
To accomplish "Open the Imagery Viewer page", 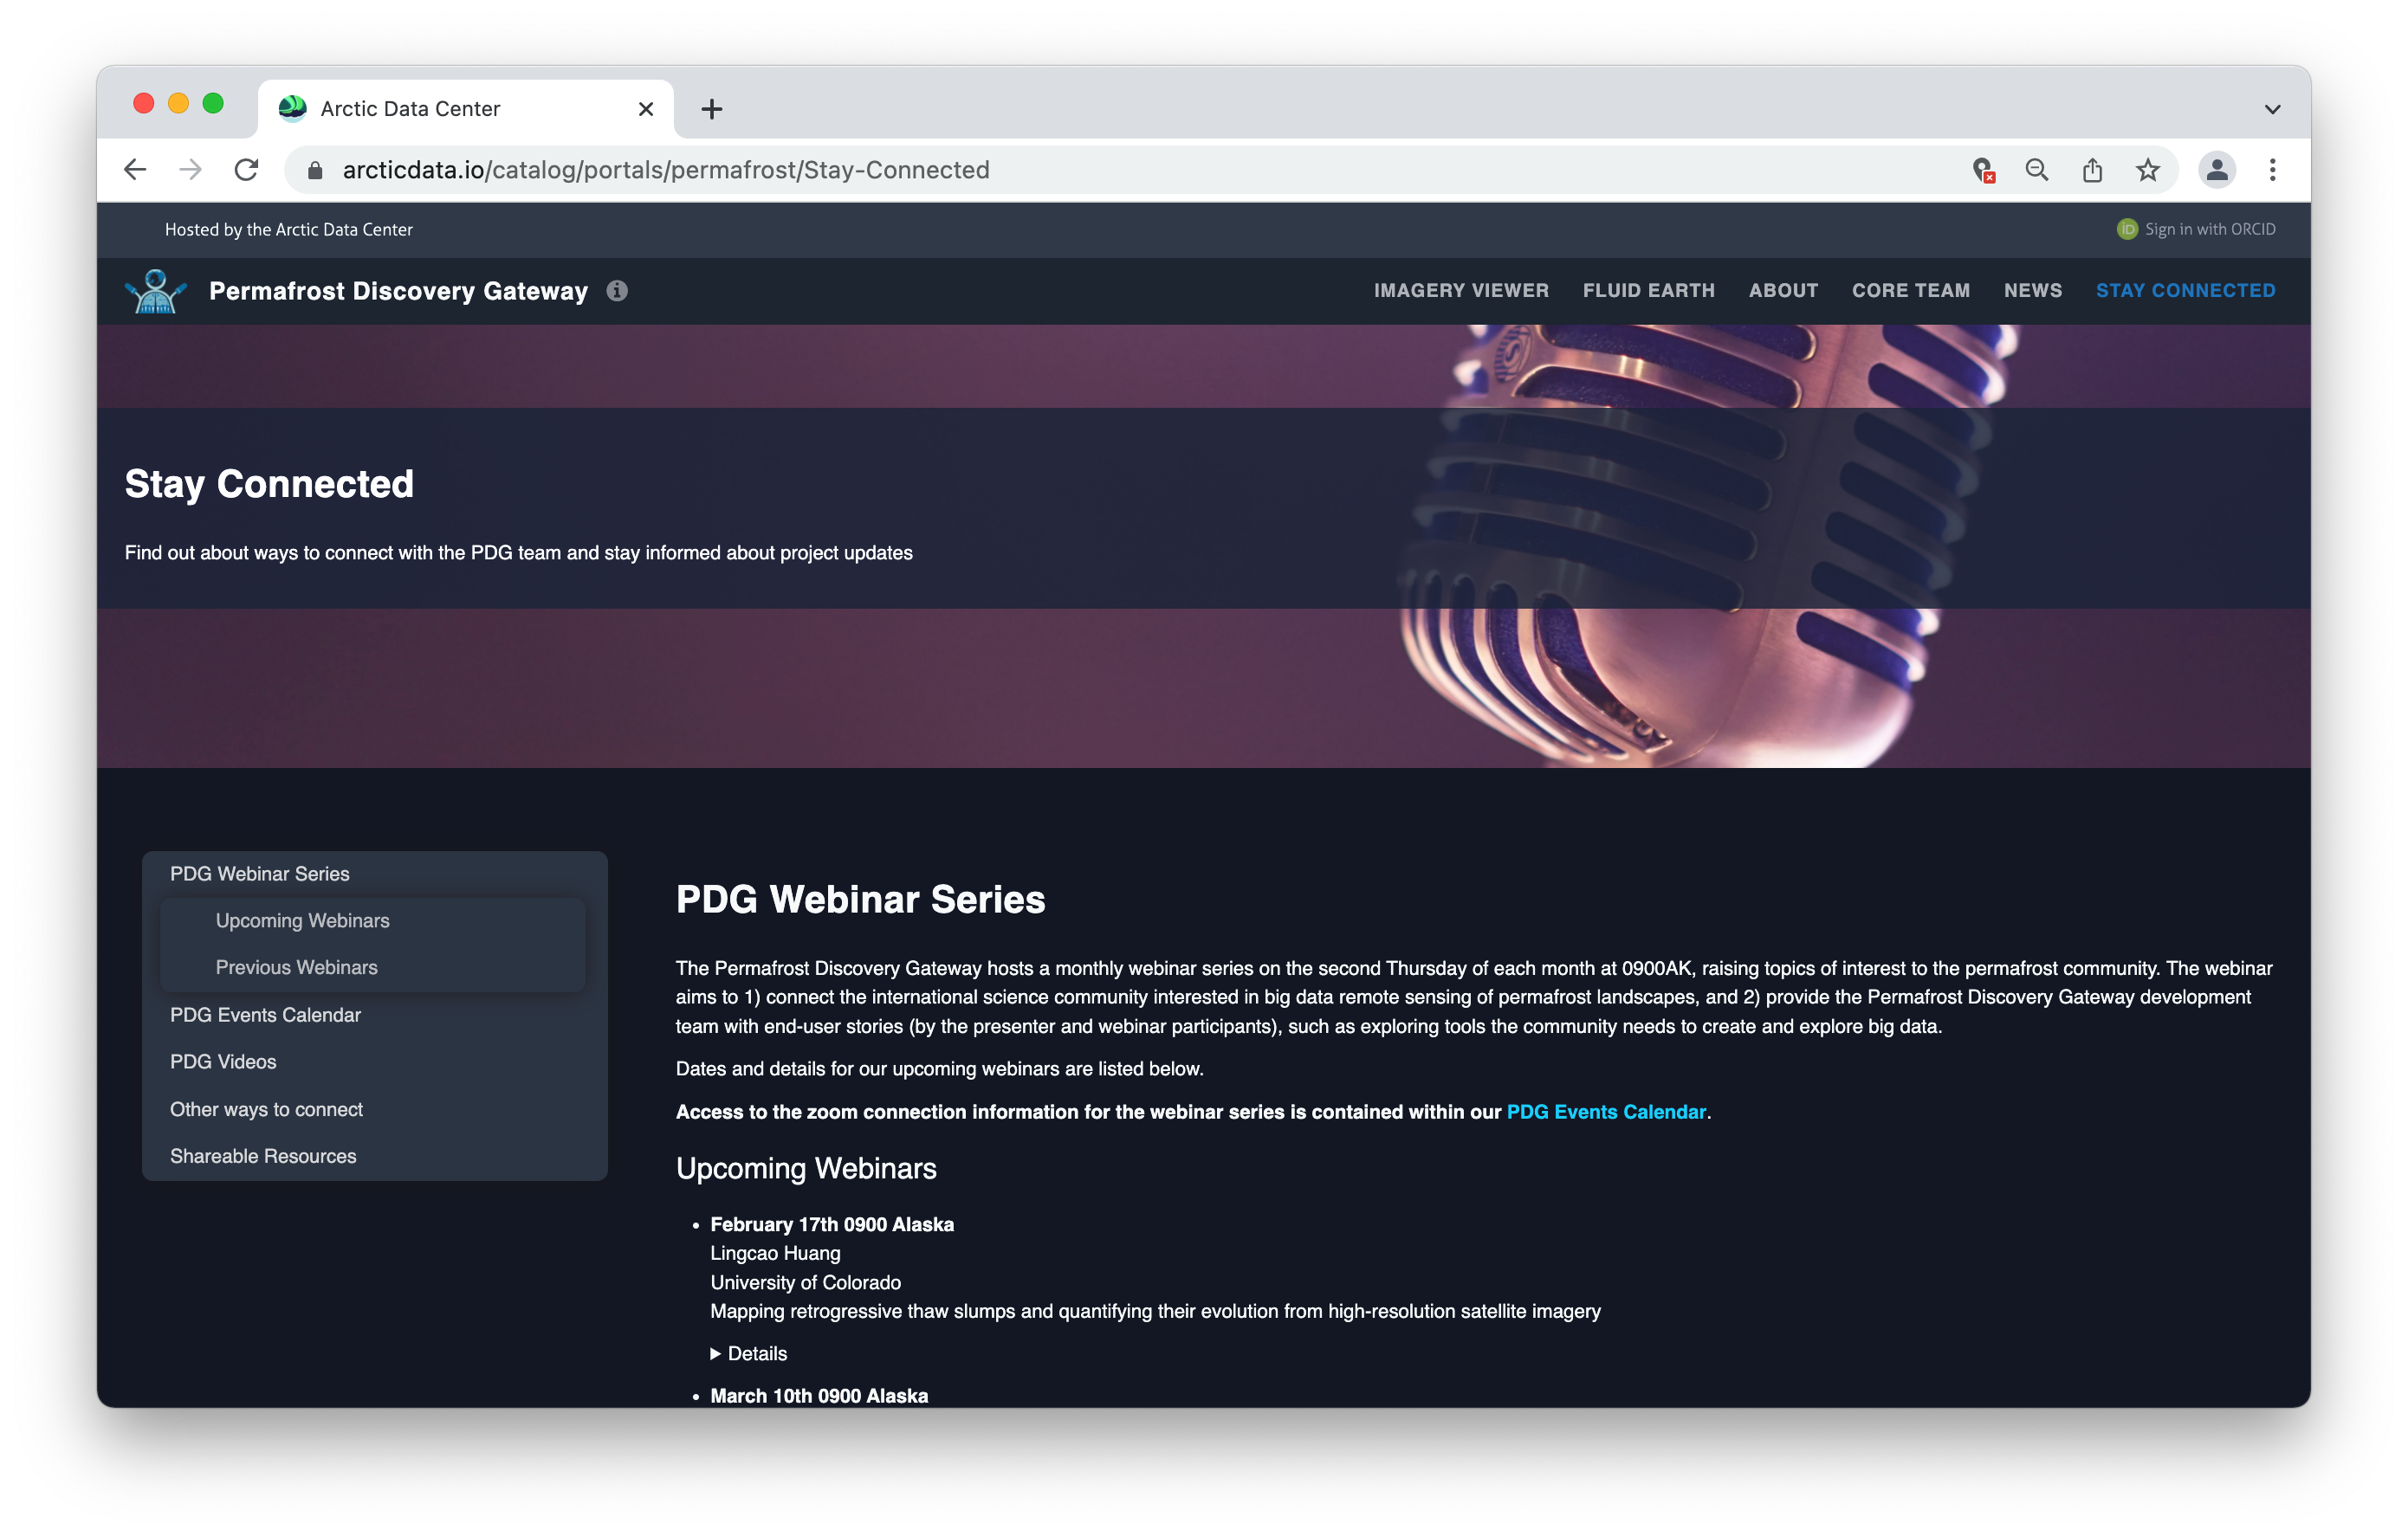I will point(1460,290).
